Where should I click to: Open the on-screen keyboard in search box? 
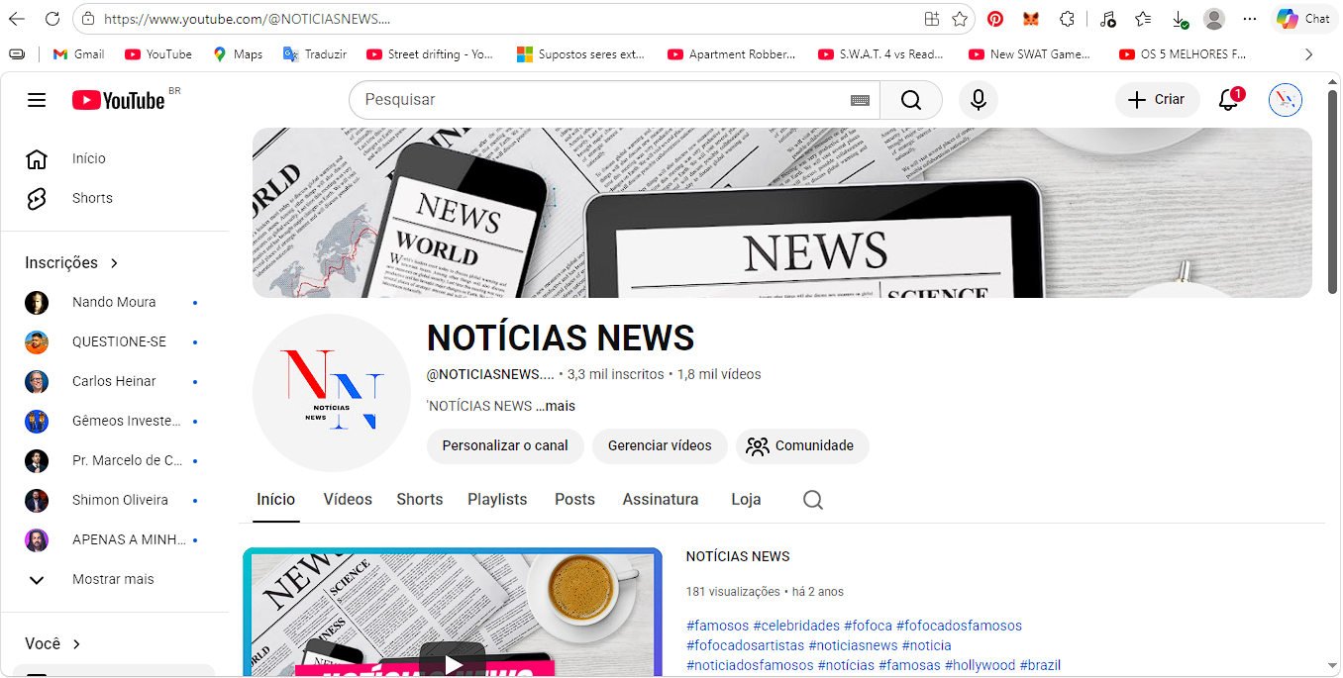pos(860,100)
